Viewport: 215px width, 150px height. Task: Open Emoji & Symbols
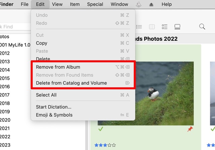point(83,115)
